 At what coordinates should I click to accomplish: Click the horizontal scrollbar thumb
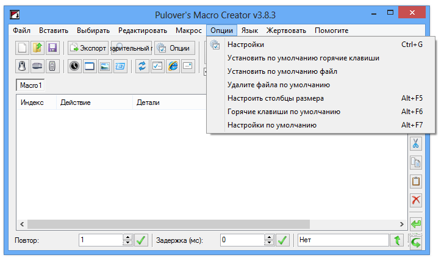pos(168,225)
